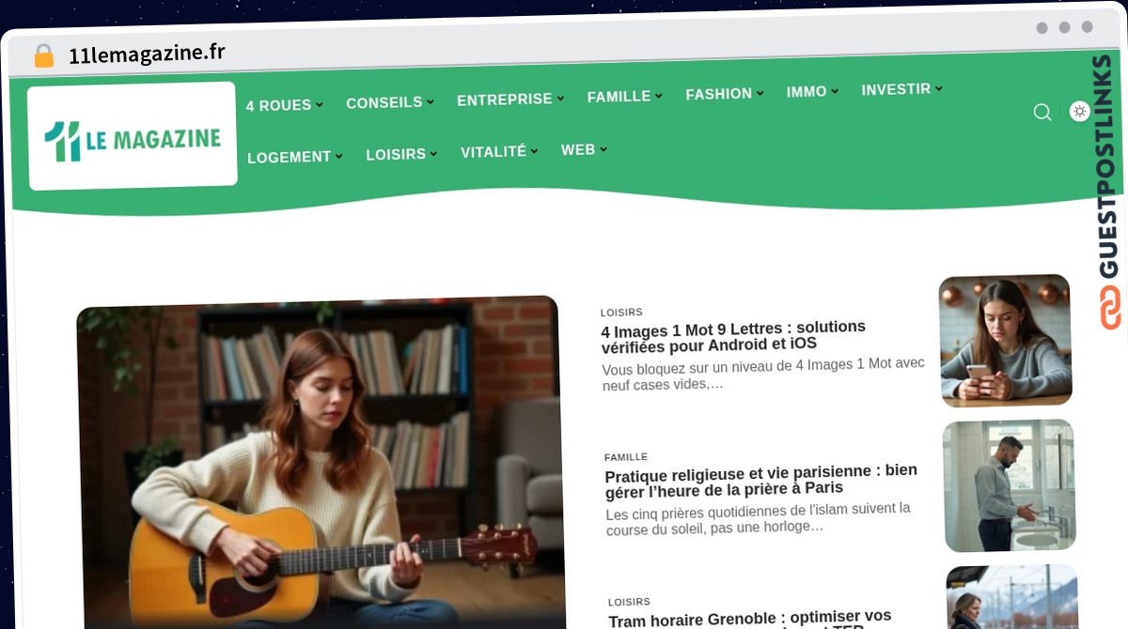This screenshot has height=629, width=1128.
Task: Expand the chevron next to CONSEILS
Action: tap(431, 101)
